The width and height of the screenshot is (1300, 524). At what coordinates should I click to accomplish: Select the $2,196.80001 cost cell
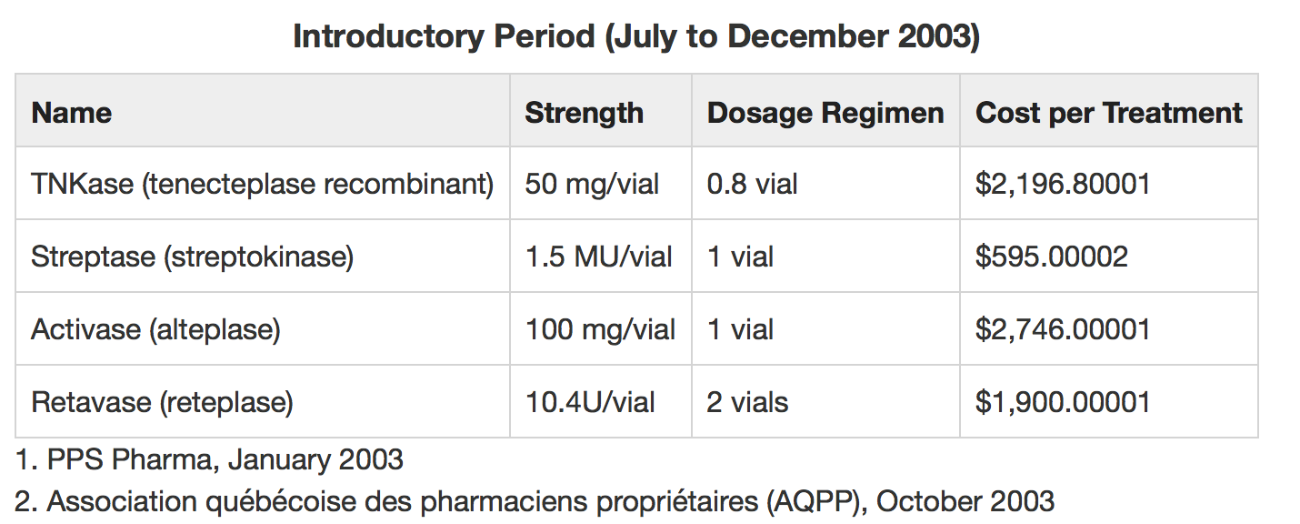coord(1063,184)
